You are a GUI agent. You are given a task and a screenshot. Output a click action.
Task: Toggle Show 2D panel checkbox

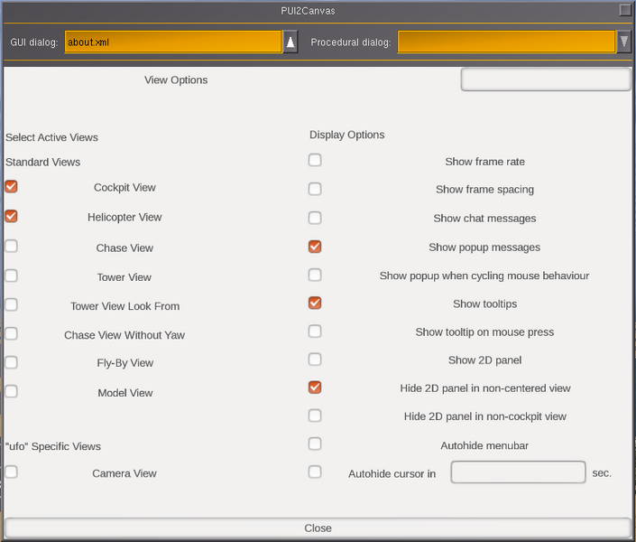pos(315,360)
